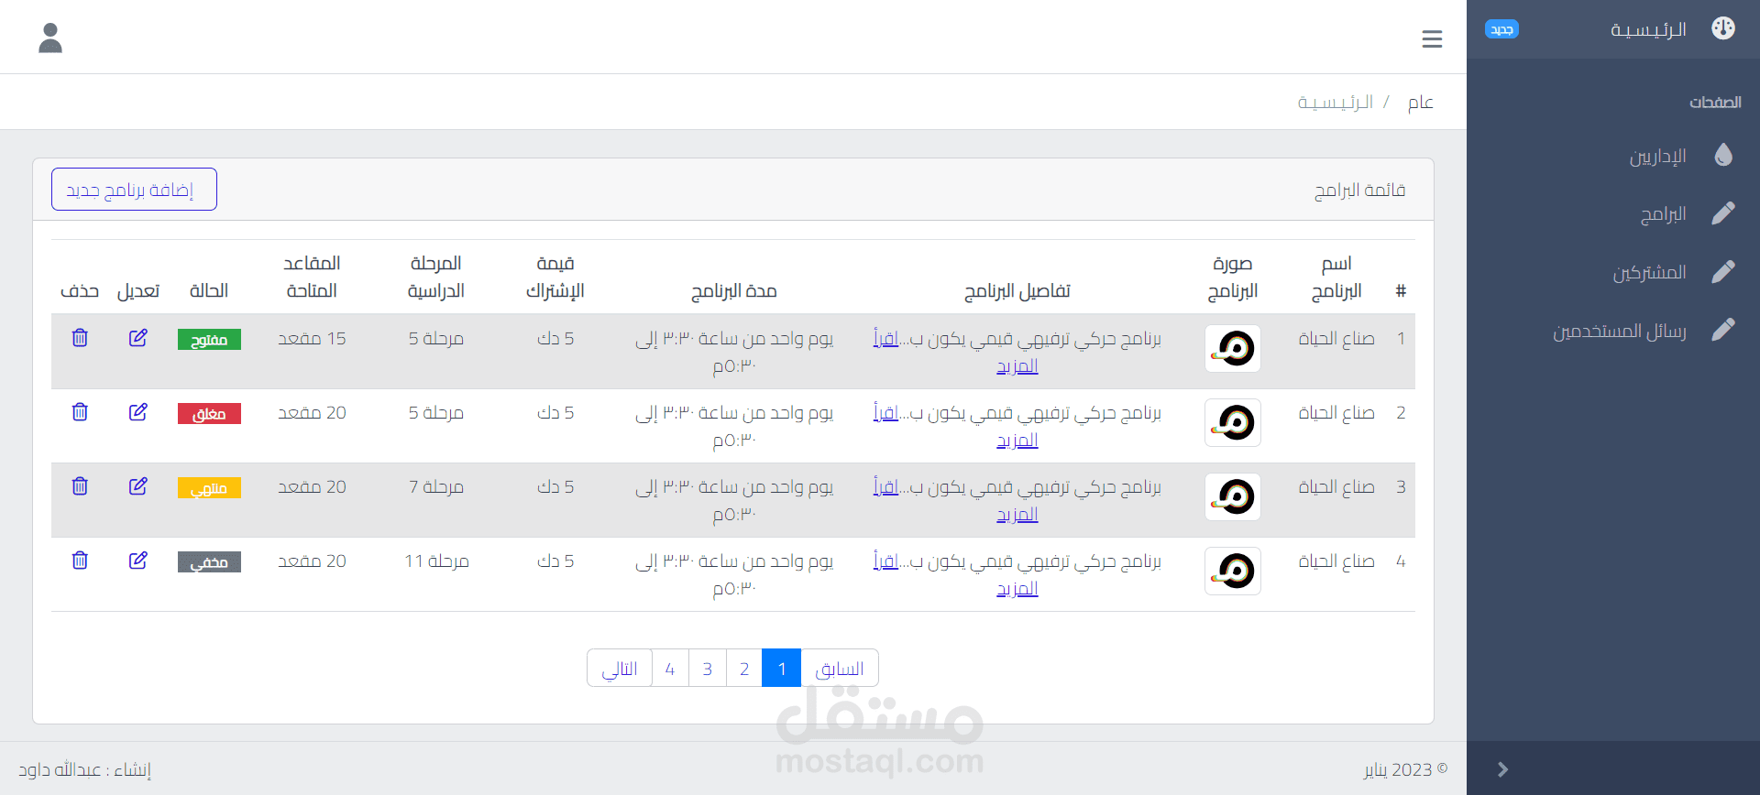Click the gray مخفي status badge
The image size is (1760, 795).
(x=209, y=562)
